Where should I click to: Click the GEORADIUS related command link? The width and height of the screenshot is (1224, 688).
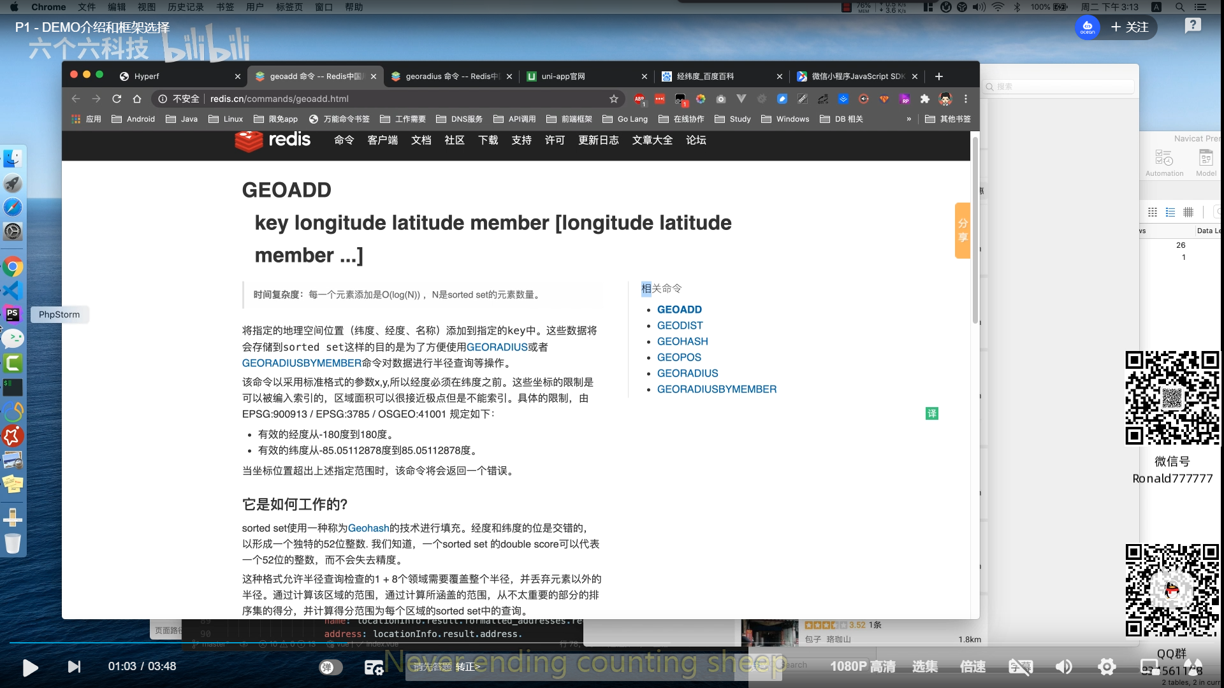687,372
